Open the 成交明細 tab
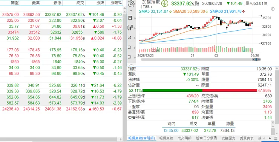The height and width of the screenshot is (142, 279). point(184,138)
